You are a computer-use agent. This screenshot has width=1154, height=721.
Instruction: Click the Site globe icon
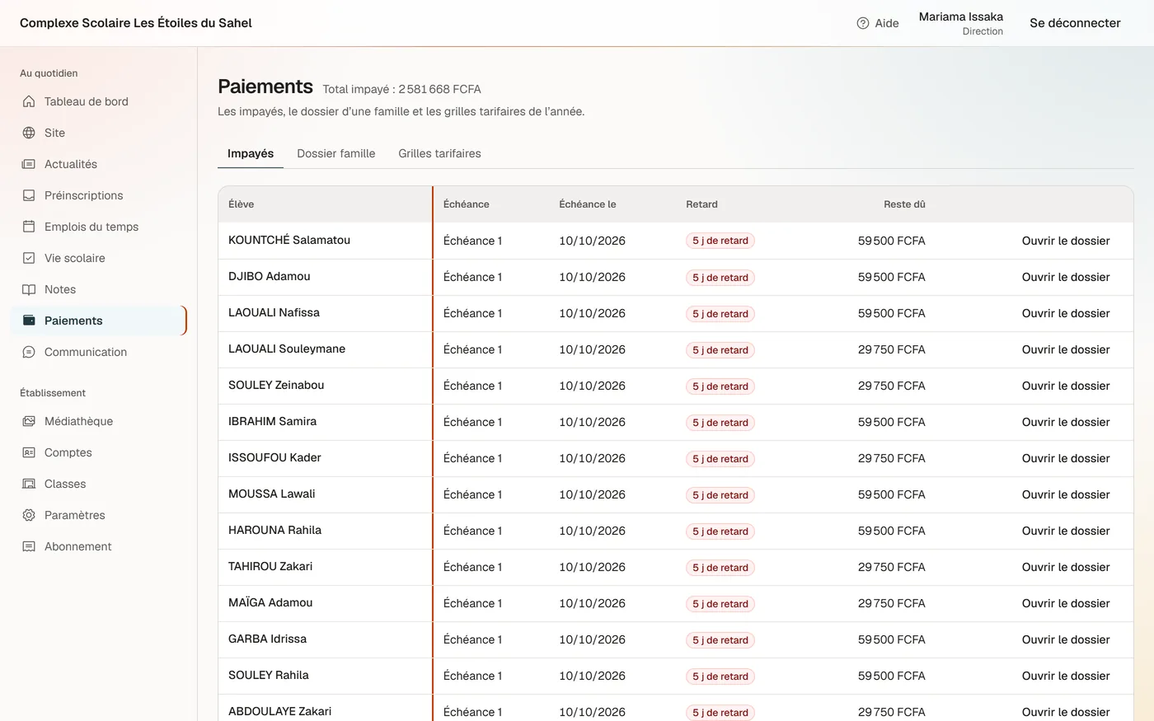(29, 133)
